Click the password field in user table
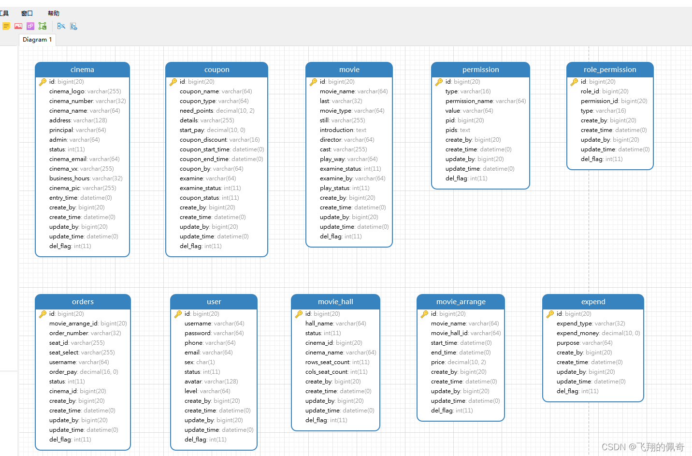The width and height of the screenshot is (692, 456). [x=214, y=333]
